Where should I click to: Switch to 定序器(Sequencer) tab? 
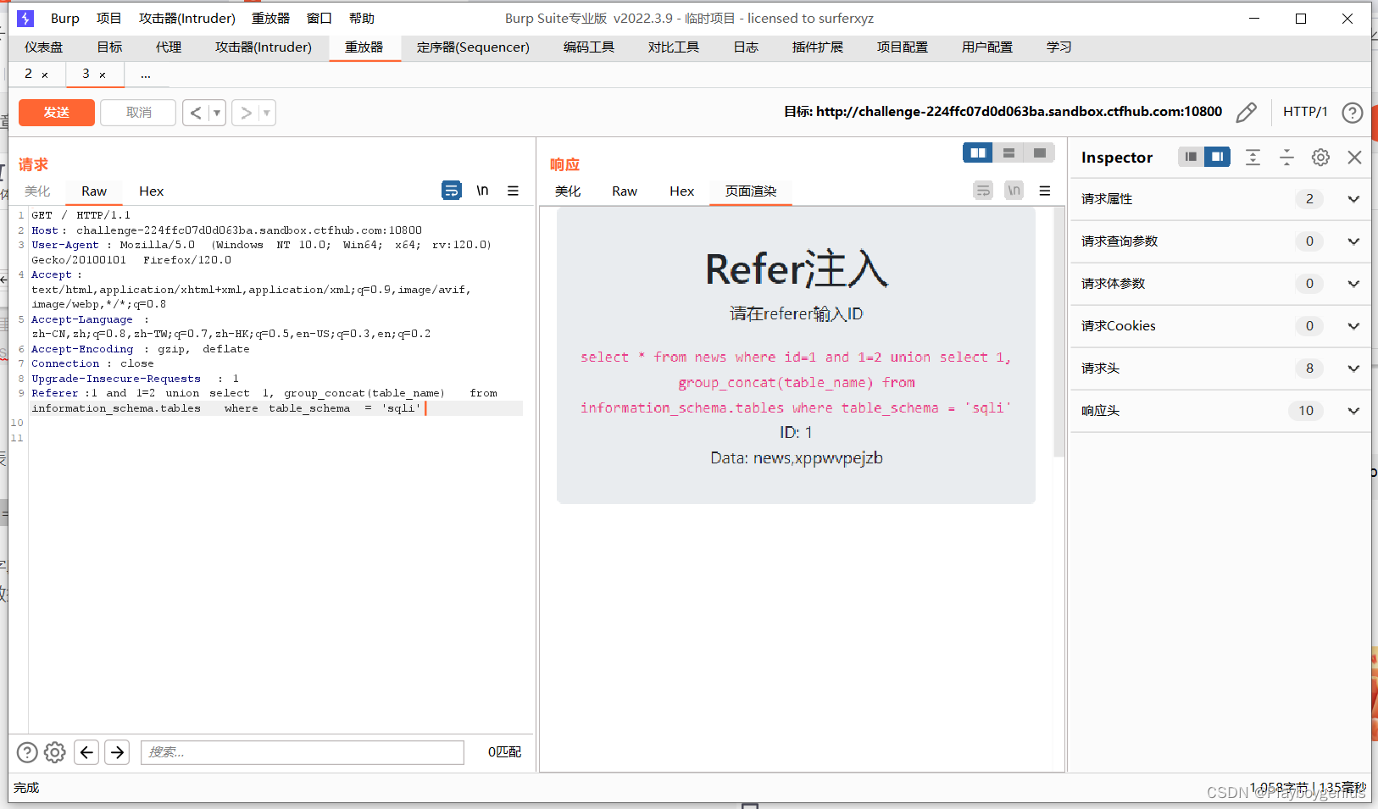pos(473,47)
